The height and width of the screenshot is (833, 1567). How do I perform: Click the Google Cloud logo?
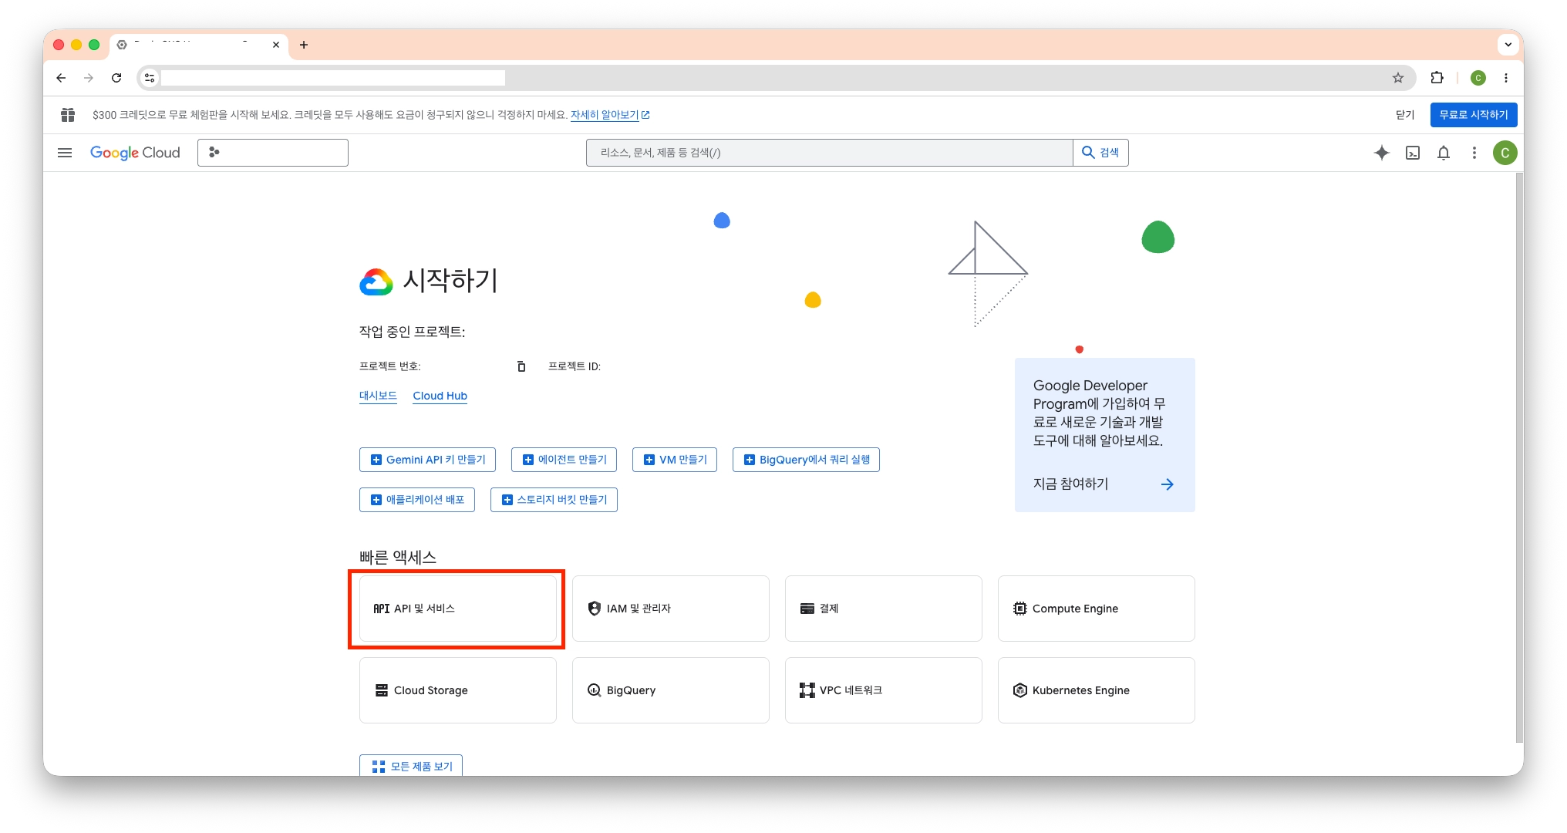pyautogui.click(x=135, y=153)
